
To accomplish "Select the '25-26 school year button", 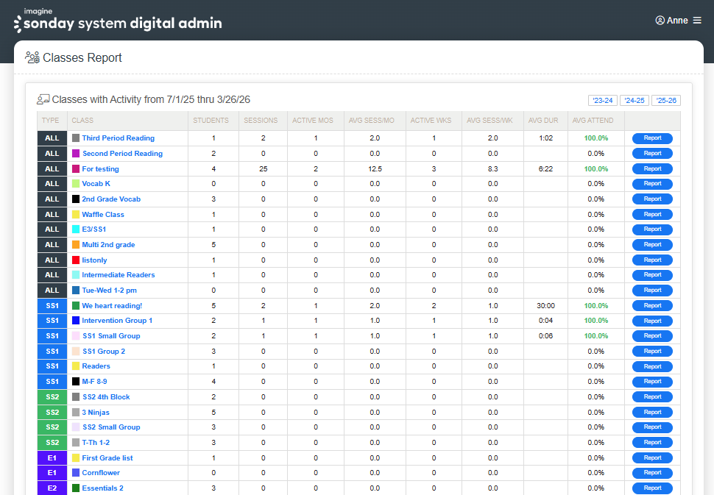I will tap(665, 99).
